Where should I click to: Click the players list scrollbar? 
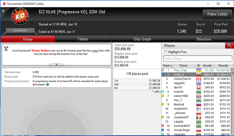[232, 101]
